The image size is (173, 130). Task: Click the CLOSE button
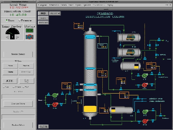43,126
